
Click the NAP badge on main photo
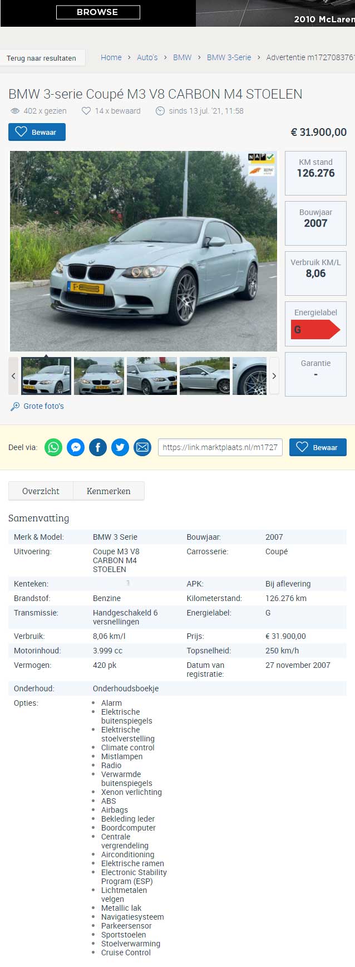tap(261, 158)
